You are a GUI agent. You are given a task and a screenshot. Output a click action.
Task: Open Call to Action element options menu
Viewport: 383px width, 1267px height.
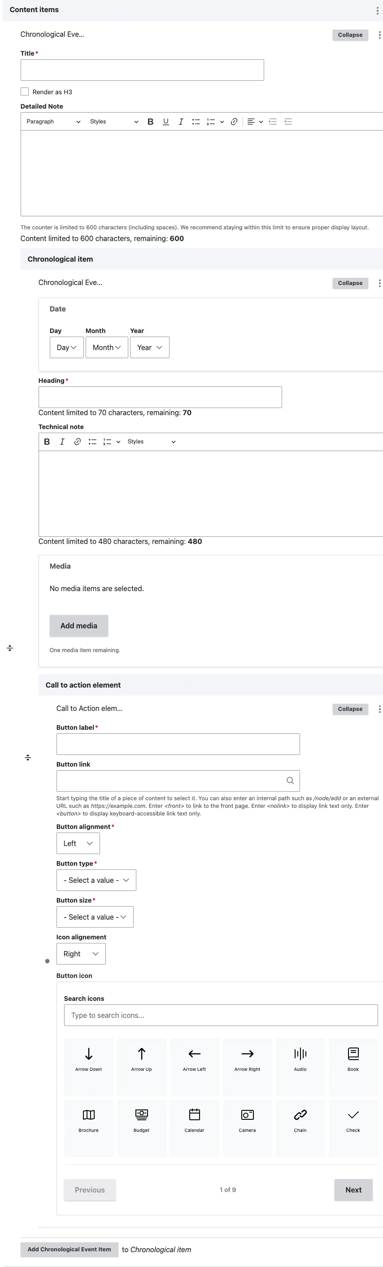click(379, 709)
